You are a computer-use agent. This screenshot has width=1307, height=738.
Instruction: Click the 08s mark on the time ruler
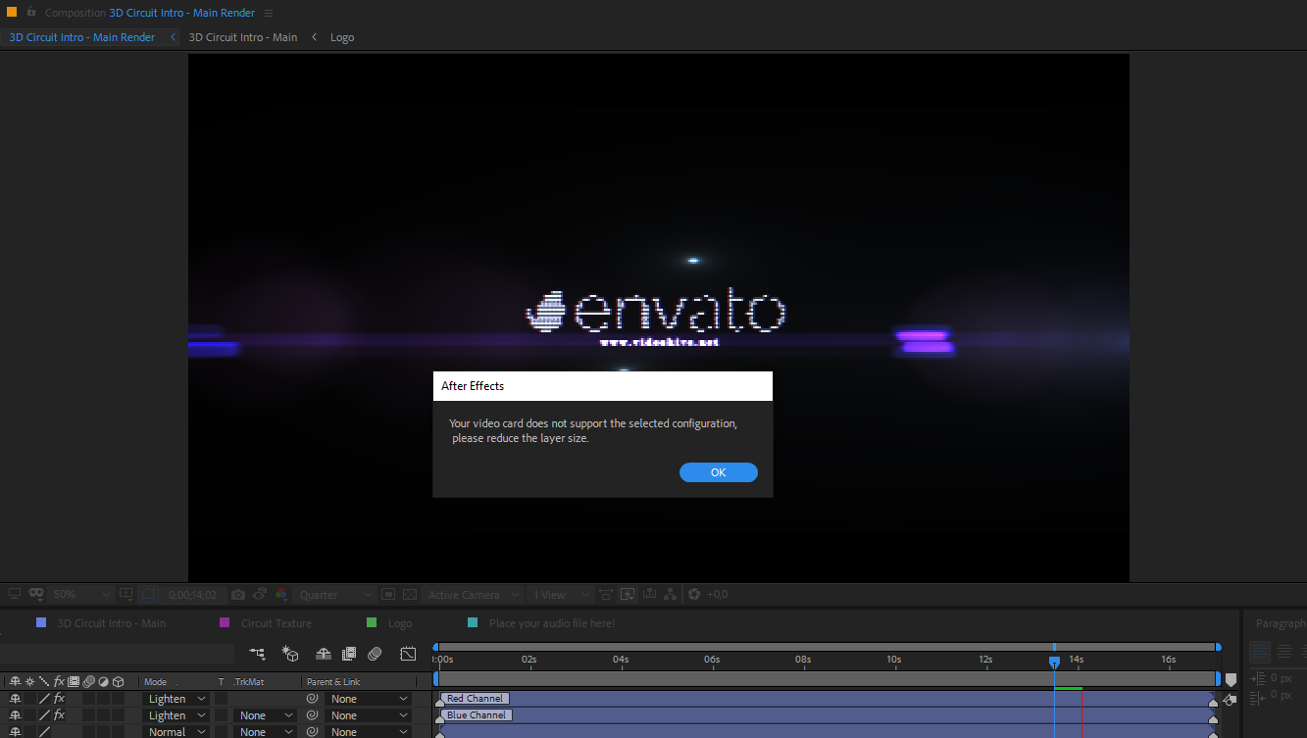[x=803, y=660]
